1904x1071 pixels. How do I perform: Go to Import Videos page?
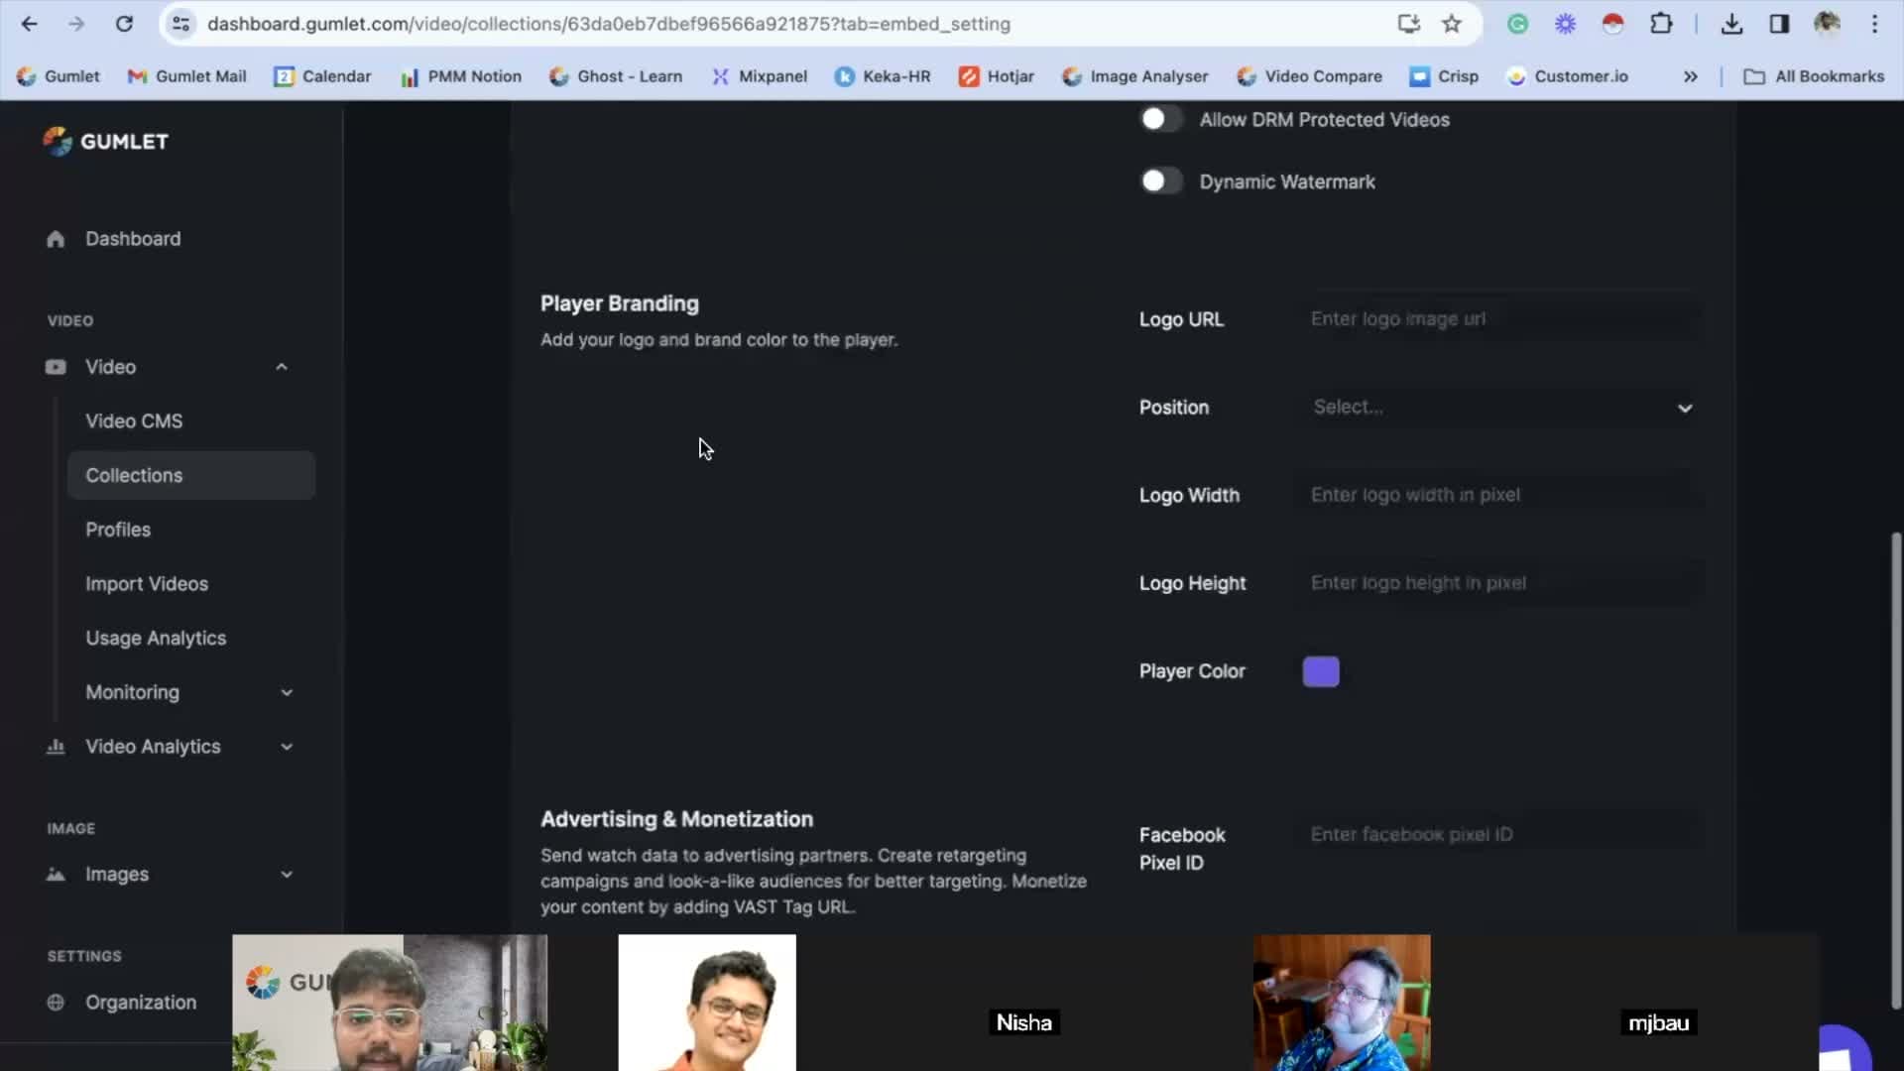coord(147,584)
